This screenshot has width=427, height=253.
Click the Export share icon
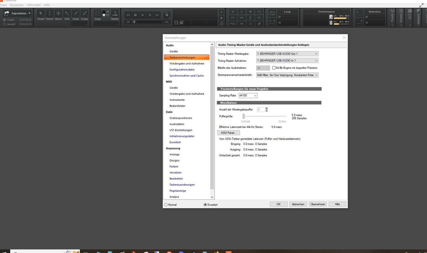pos(6,13)
